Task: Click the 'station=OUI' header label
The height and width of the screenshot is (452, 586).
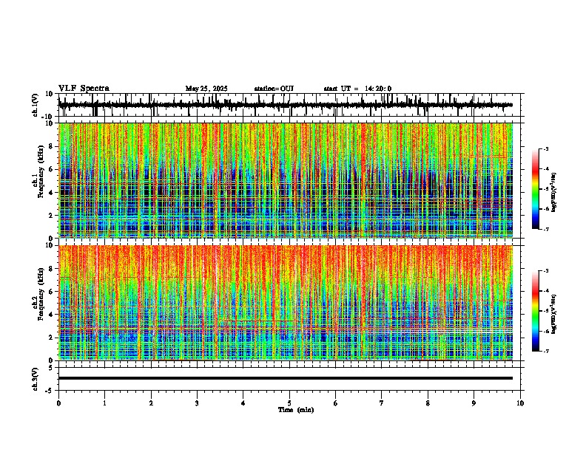Action: pyautogui.click(x=274, y=89)
